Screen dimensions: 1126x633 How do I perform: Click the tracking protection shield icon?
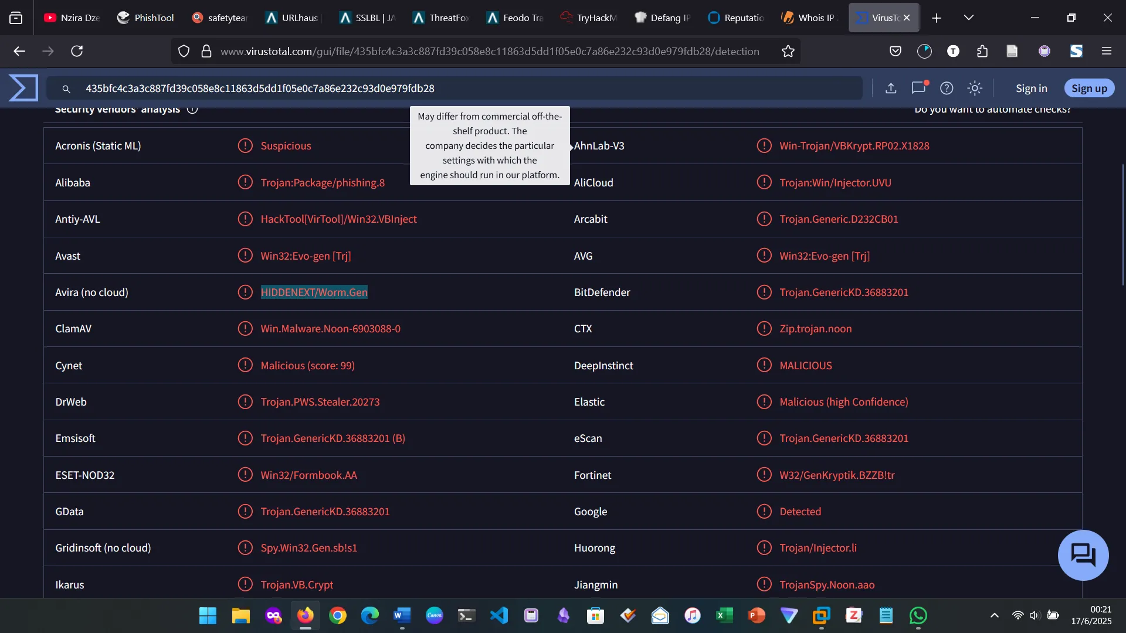point(184,51)
